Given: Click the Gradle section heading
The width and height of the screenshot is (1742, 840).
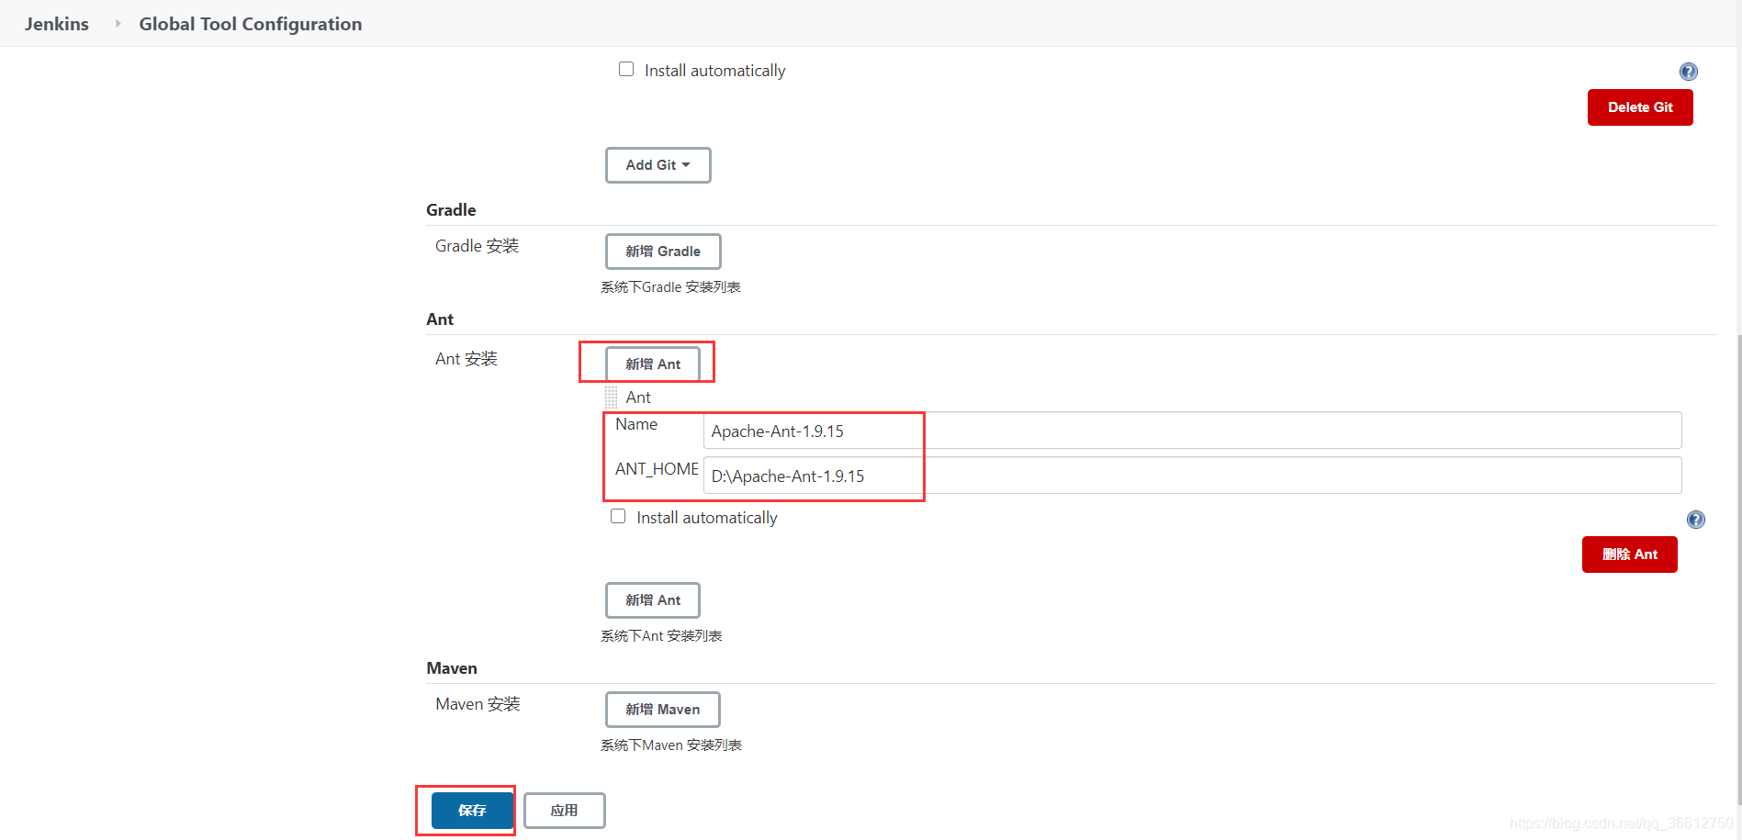Looking at the screenshot, I should (451, 210).
